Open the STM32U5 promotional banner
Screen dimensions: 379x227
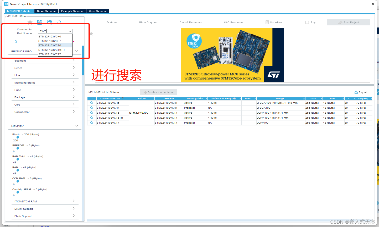coord(233,55)
